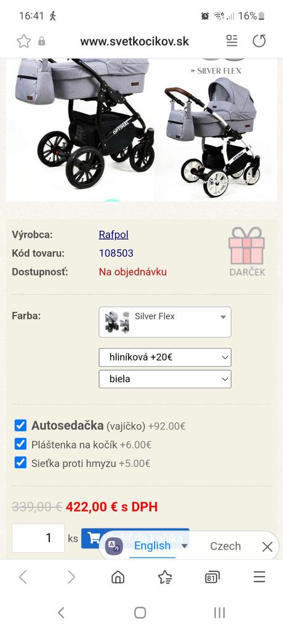The height and width of the screenshot is (630, 283).
Task: Open the biela frame color dropdown
Action: (x=165, y=379)
